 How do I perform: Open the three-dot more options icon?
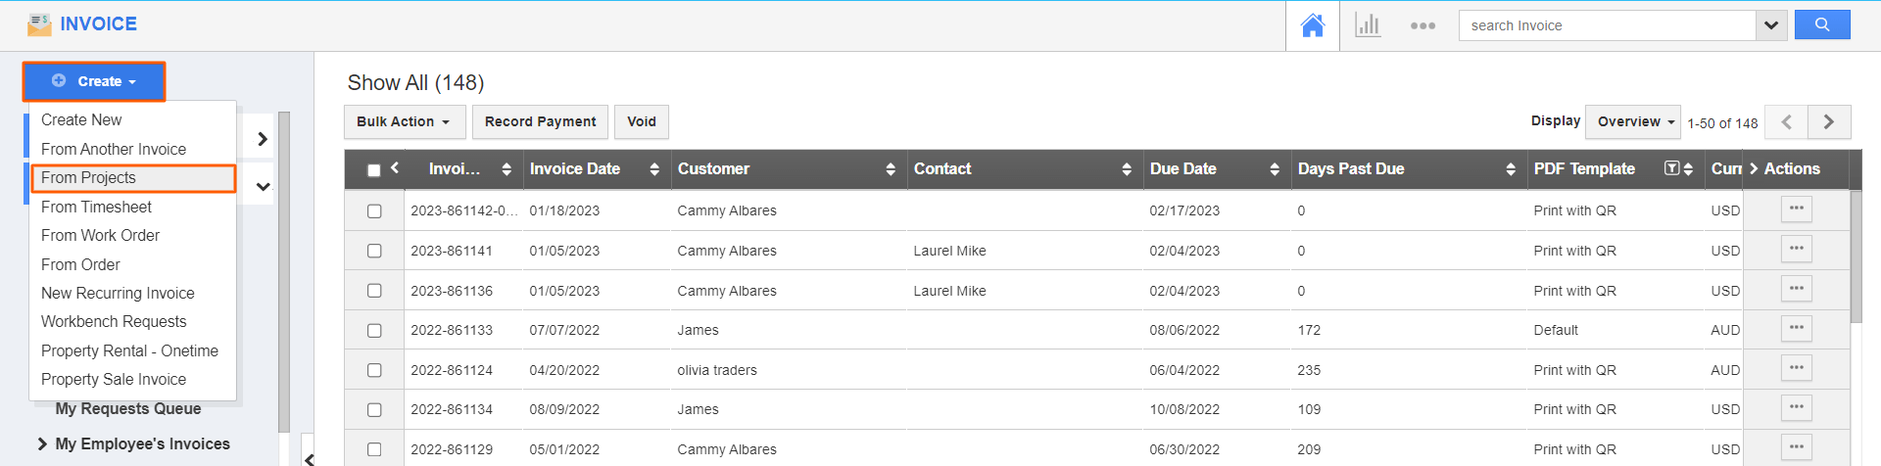point(1423,25)
